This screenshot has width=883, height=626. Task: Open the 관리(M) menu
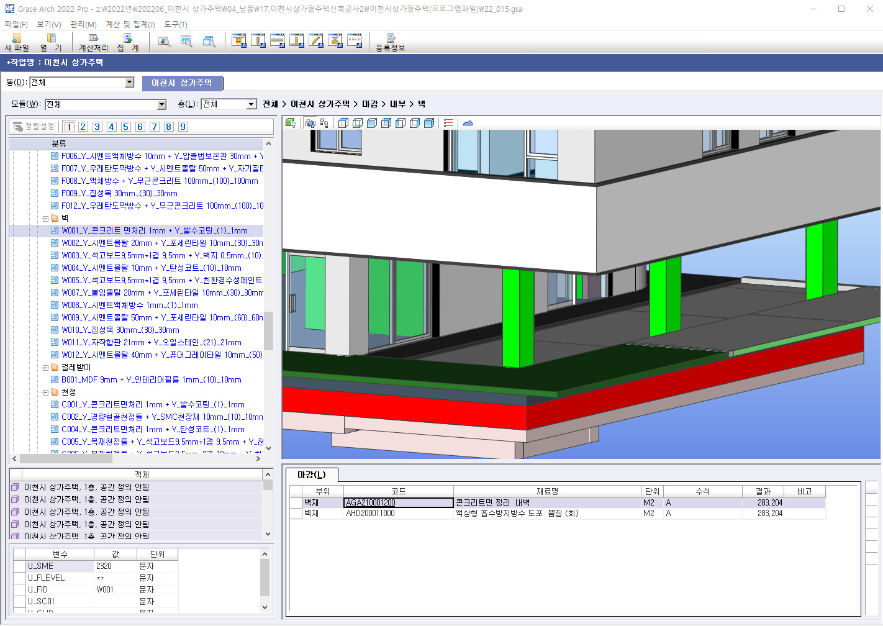[x=84, y=24]
